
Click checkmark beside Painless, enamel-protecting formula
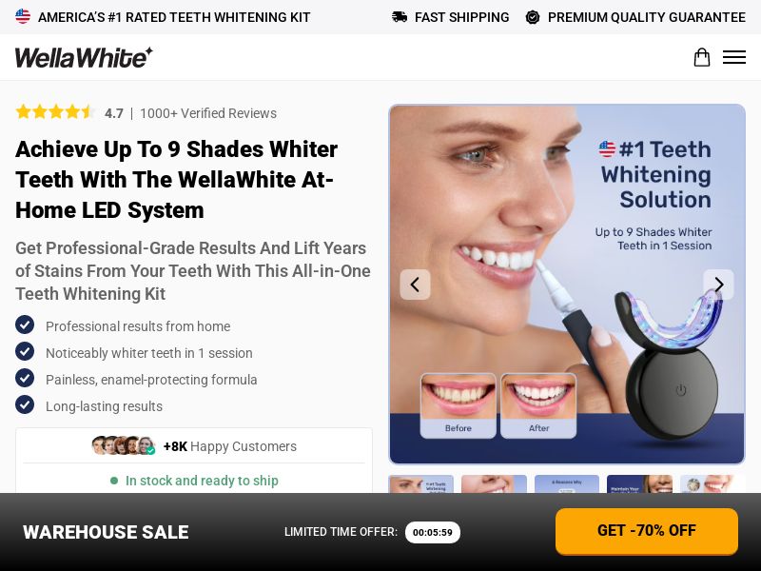[25, 378]
